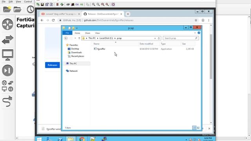The height and width of the screenshot is (141, 251).
Task: Open a new Chrome tab
Action: coord(128,14)
